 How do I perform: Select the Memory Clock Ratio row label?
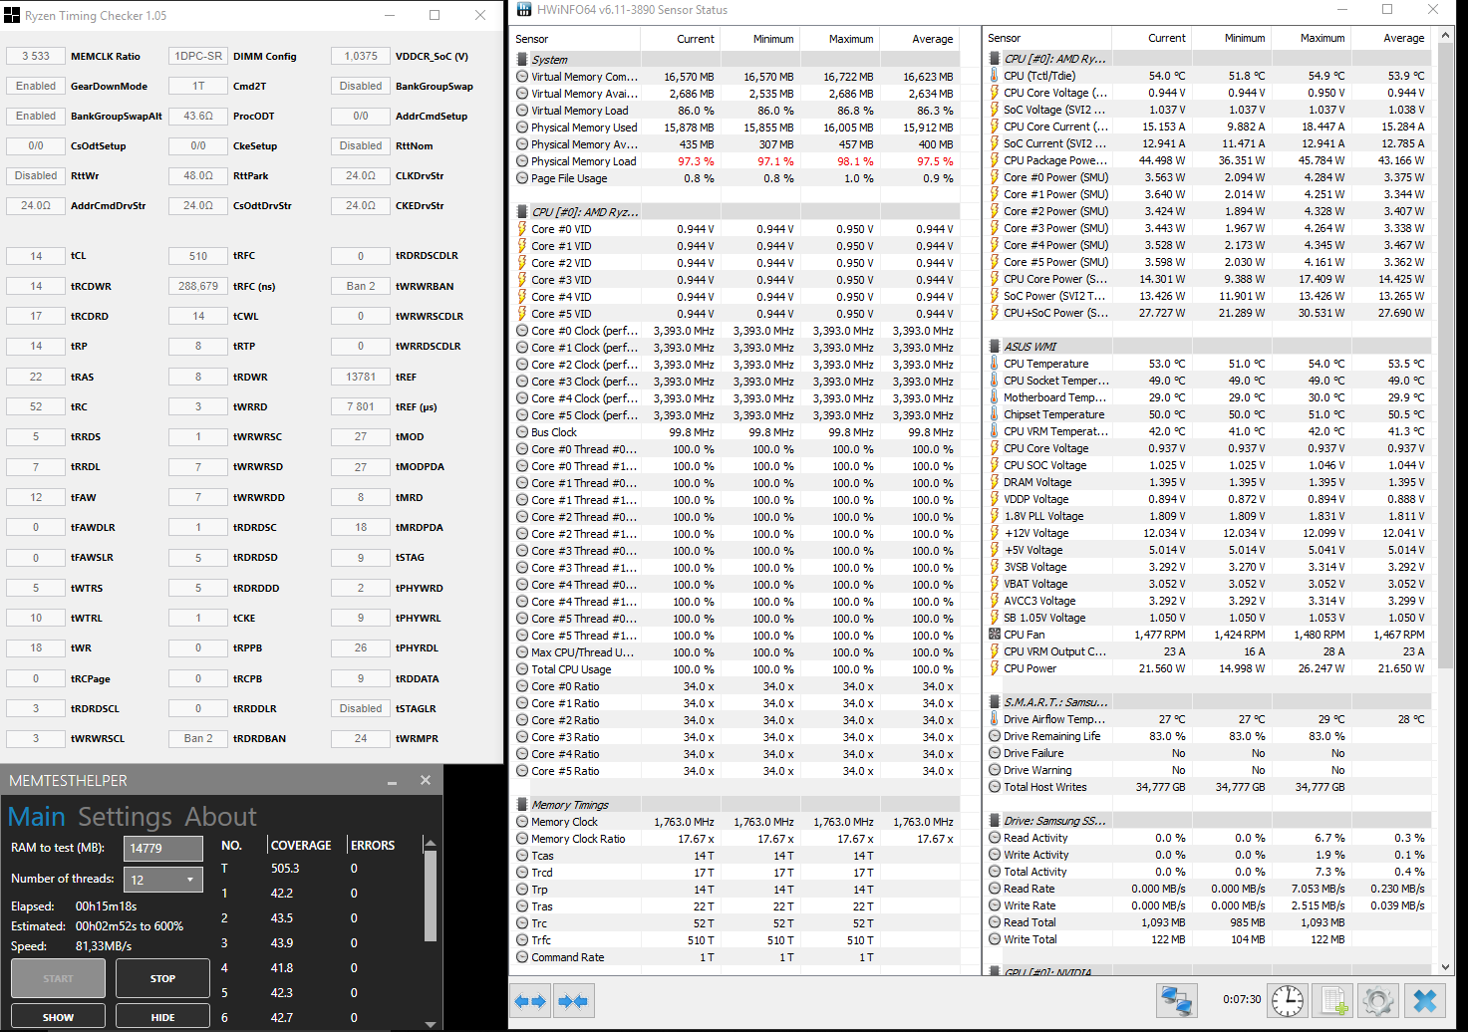pos(578,839)
